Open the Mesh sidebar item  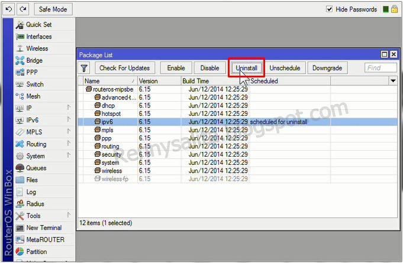(44, 96)
